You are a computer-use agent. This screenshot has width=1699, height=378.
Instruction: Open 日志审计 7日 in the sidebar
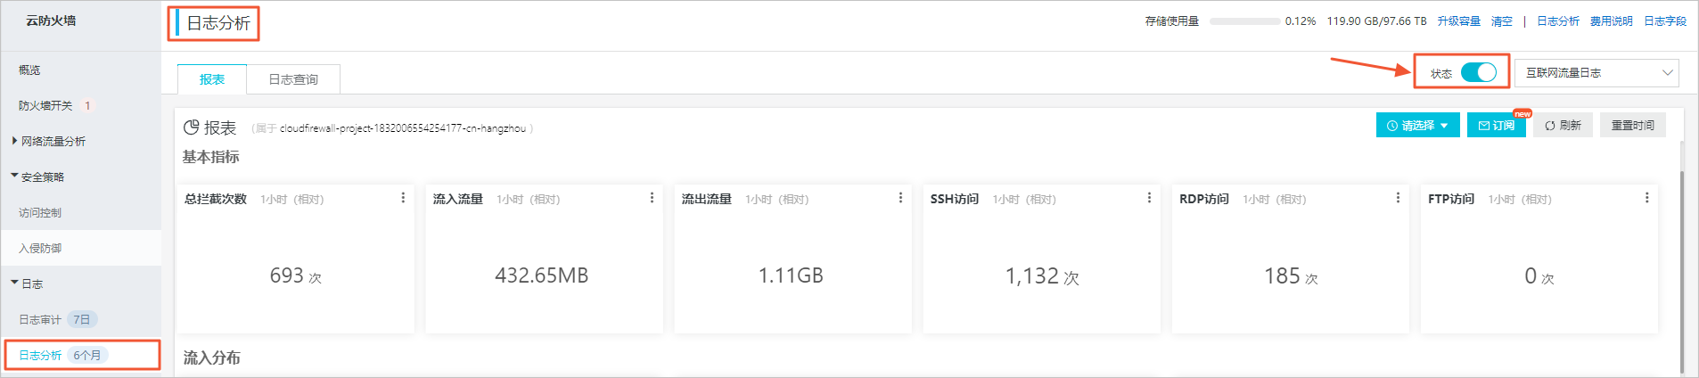coord(58,319)
